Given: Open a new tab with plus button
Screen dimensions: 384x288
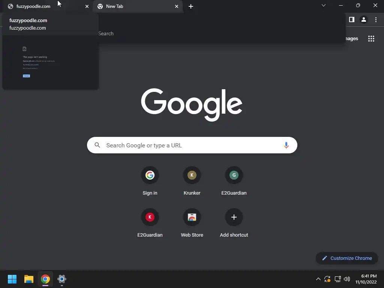Looking at the screenshot, I should (191, 6).
